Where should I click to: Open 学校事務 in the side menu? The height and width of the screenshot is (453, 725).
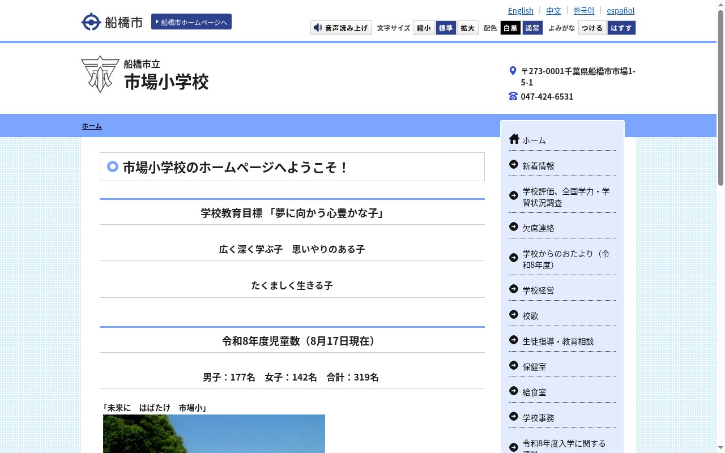[x=538, y=418]
